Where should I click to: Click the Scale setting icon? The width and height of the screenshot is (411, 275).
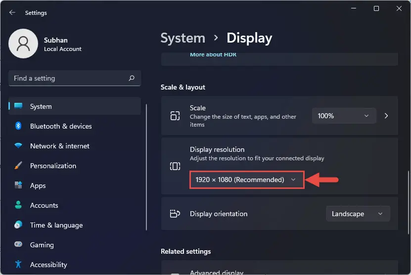point(175,116)
